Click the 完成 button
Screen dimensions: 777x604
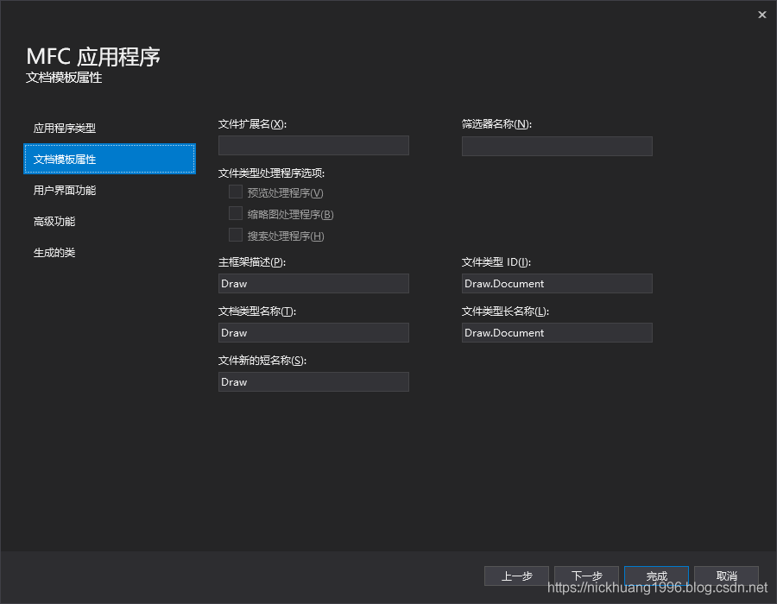coord(657,576)
